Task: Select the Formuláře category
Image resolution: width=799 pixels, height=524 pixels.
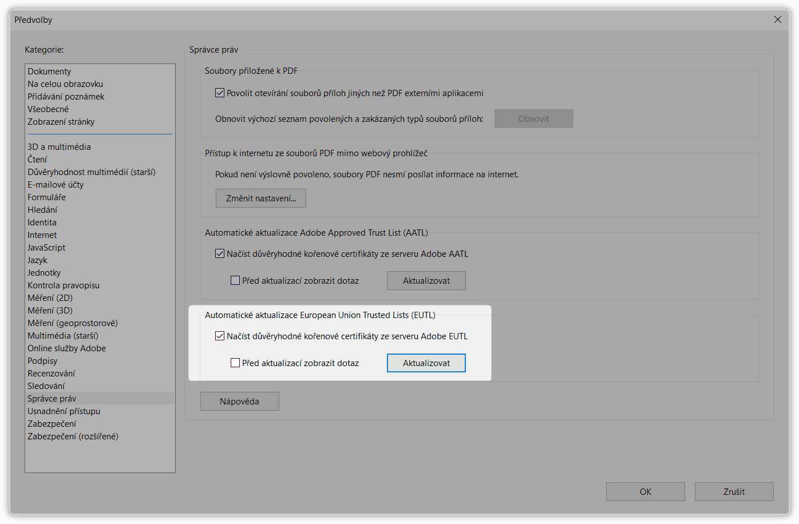Action: (x=46, y=197)
